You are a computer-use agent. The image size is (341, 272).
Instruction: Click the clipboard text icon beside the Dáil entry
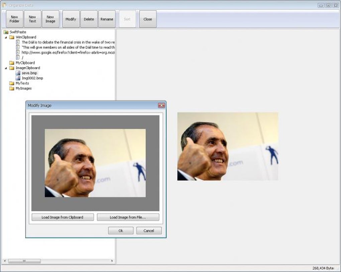(18, 42)
